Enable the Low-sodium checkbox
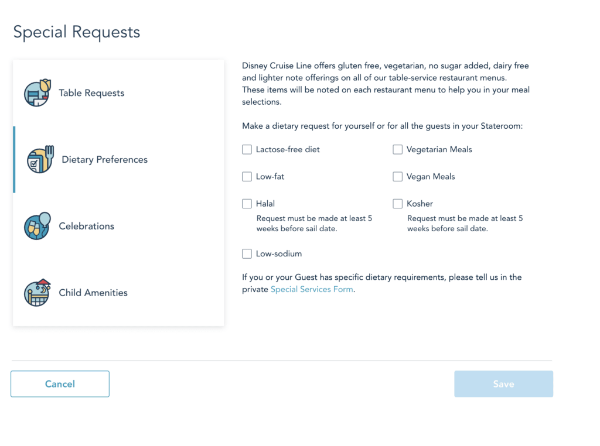 click(x=247, y=254)
